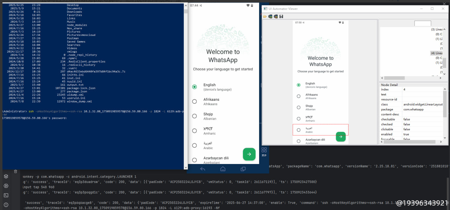Open the run services icon in the IDE sidebar
Image resolution: width=450 pixels, height=210 pixels.
pyautogui.click(x=6, y=186)
